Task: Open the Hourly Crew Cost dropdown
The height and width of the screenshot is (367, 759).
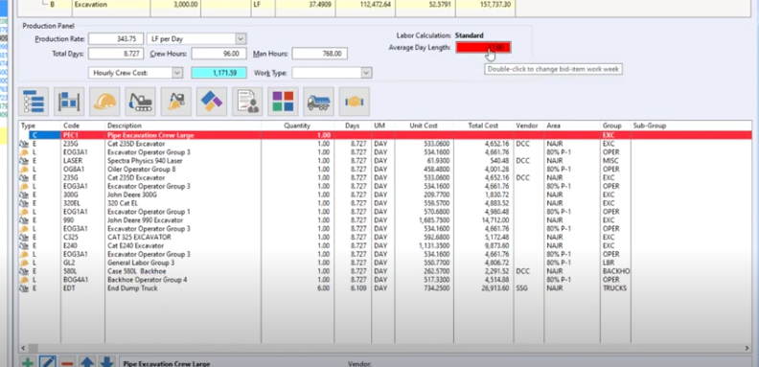Action: (177, 73)
